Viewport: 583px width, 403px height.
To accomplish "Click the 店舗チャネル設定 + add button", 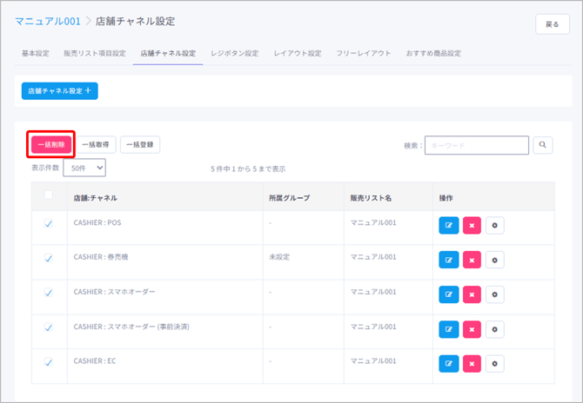I will pyautogui.click(x=60, y=90).
